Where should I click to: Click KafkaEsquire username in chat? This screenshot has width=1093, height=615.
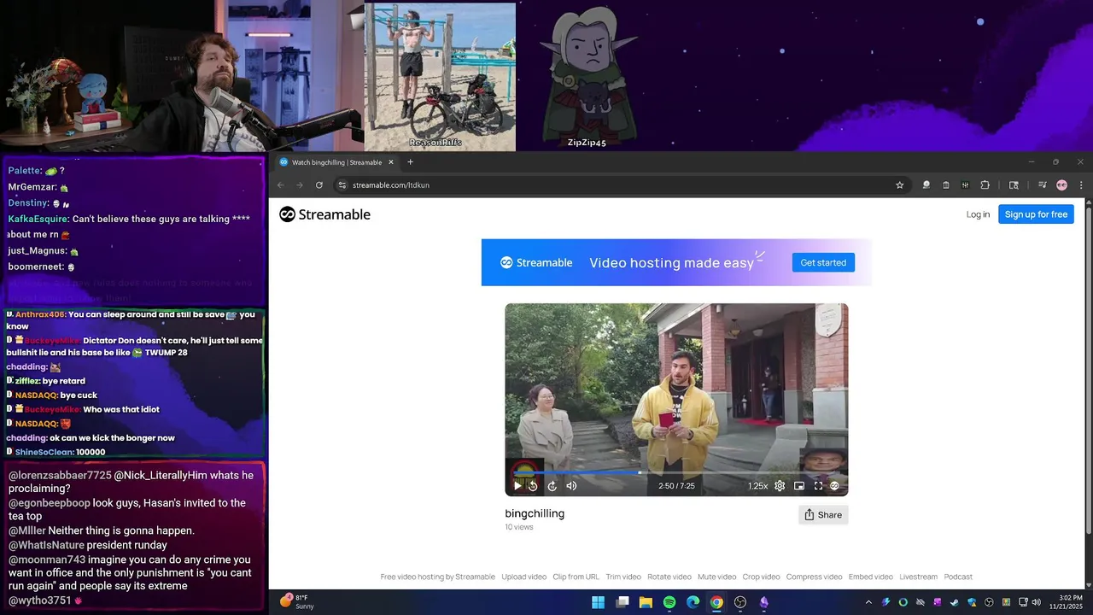click(x=38, y=219)
